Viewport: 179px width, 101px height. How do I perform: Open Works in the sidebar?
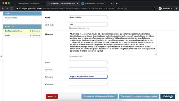[8, 36]
